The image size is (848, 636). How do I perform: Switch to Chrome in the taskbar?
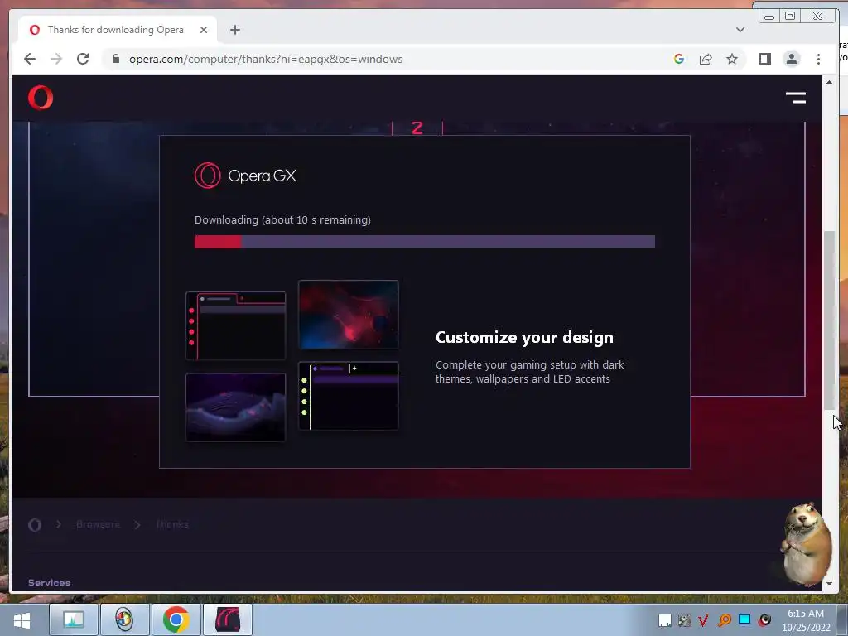(176, 619)
